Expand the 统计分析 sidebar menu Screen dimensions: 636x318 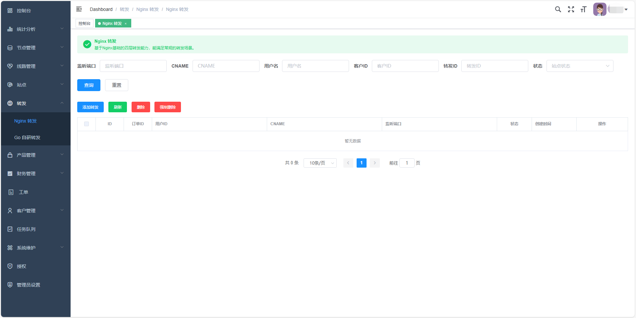(x=35, y=29)
